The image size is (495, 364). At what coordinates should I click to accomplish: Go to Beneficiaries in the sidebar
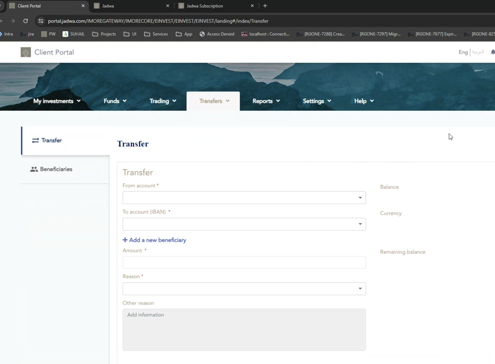[x=56, y=169]
